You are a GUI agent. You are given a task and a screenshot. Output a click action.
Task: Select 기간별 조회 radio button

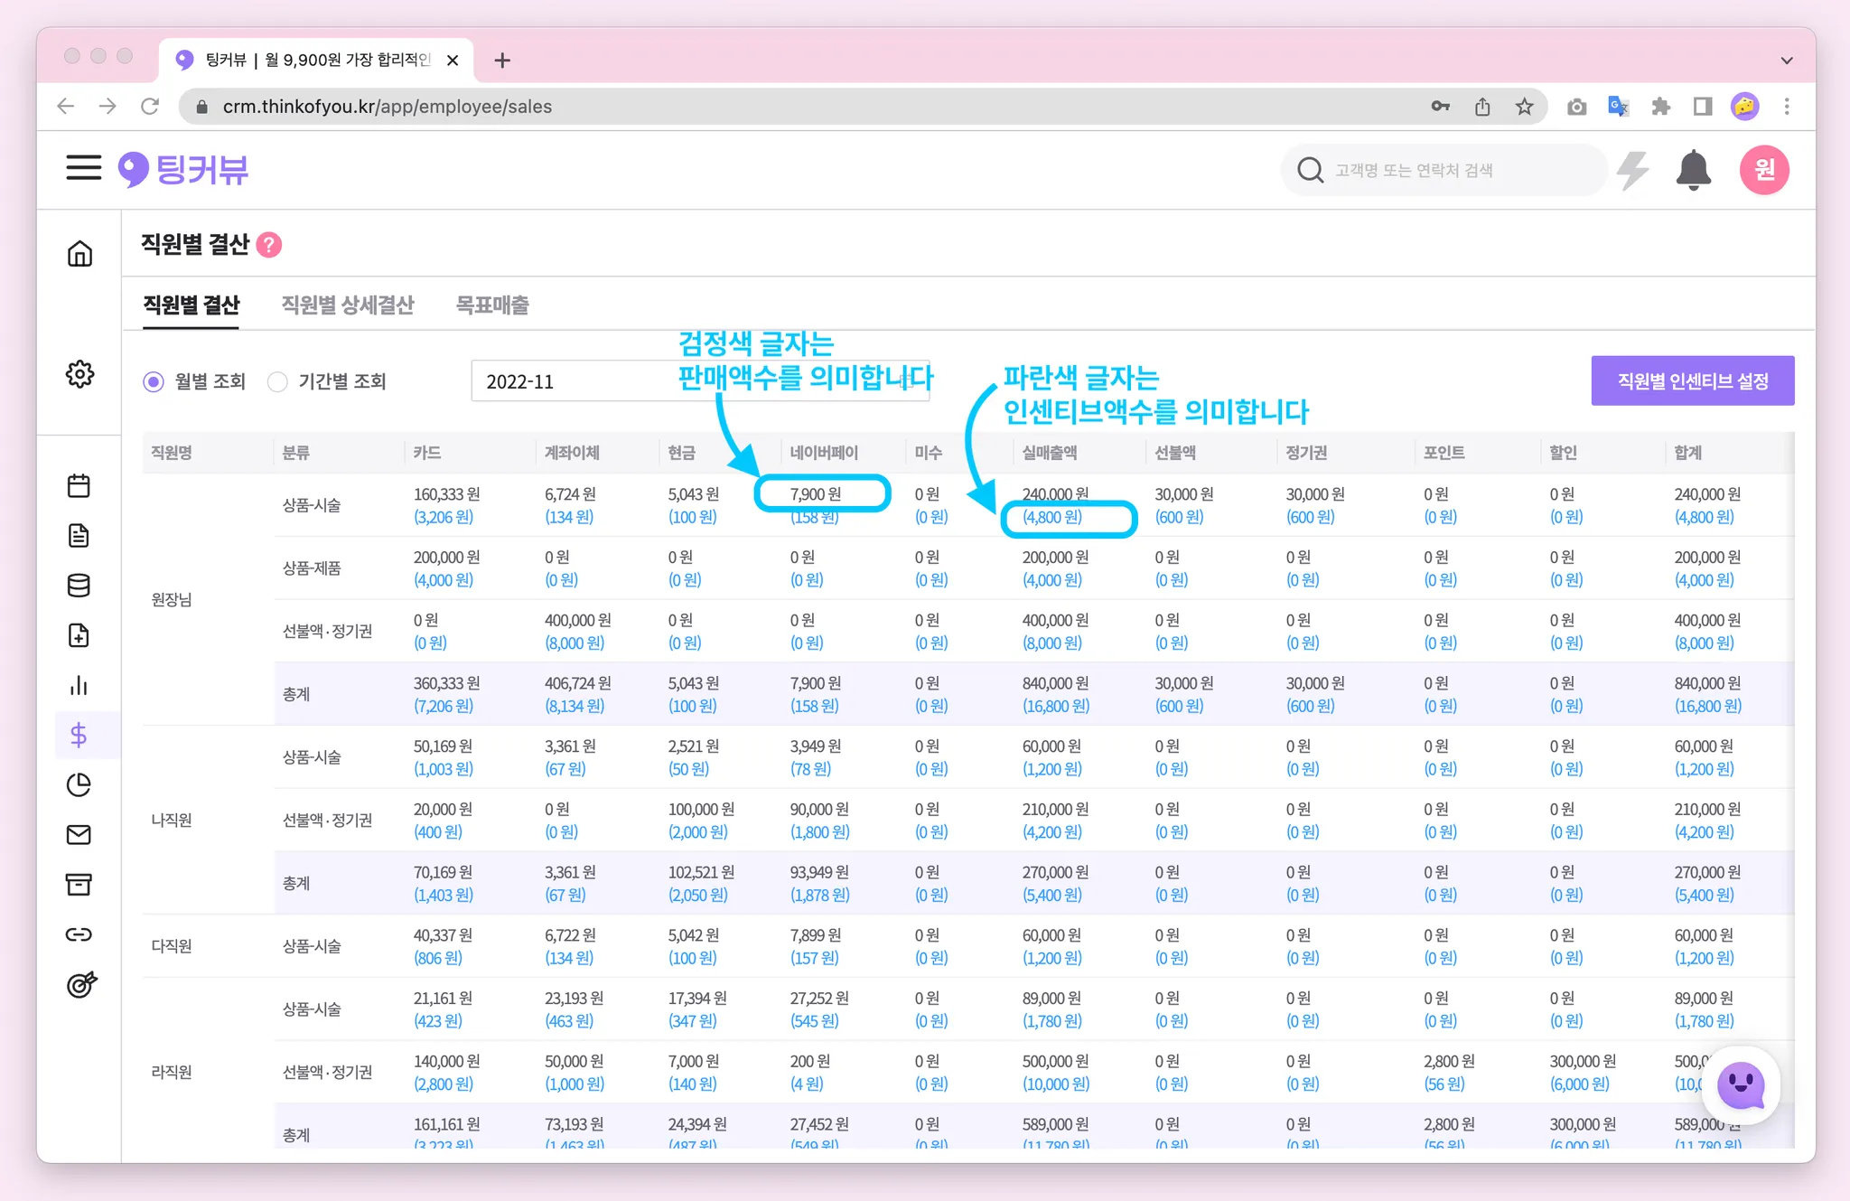click(x=277, y=381)
